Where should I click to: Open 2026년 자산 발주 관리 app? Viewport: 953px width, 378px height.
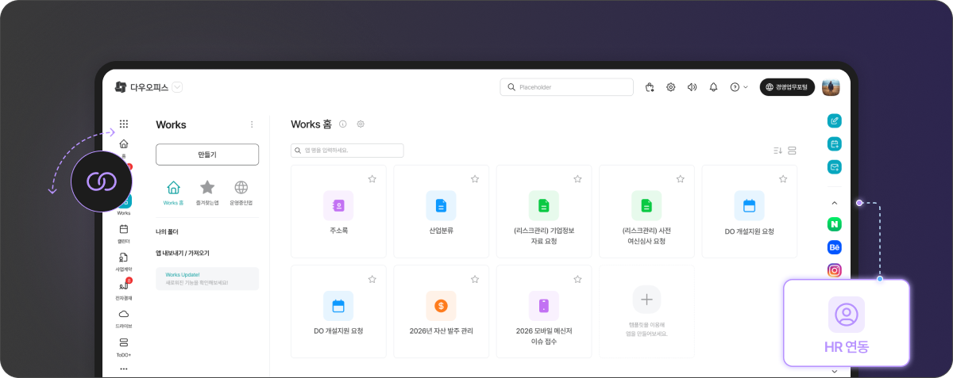(441, 311)
